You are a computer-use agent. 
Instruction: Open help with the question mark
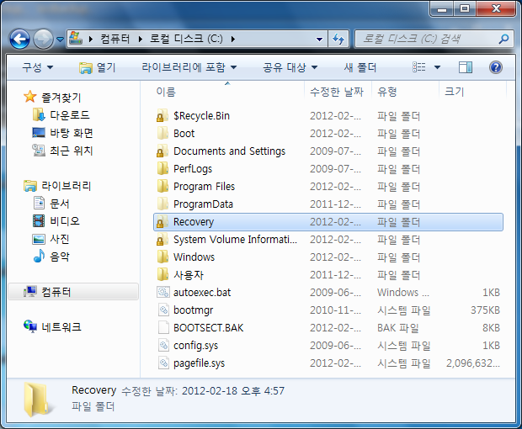pyautogui.click(x=496, y=67)
